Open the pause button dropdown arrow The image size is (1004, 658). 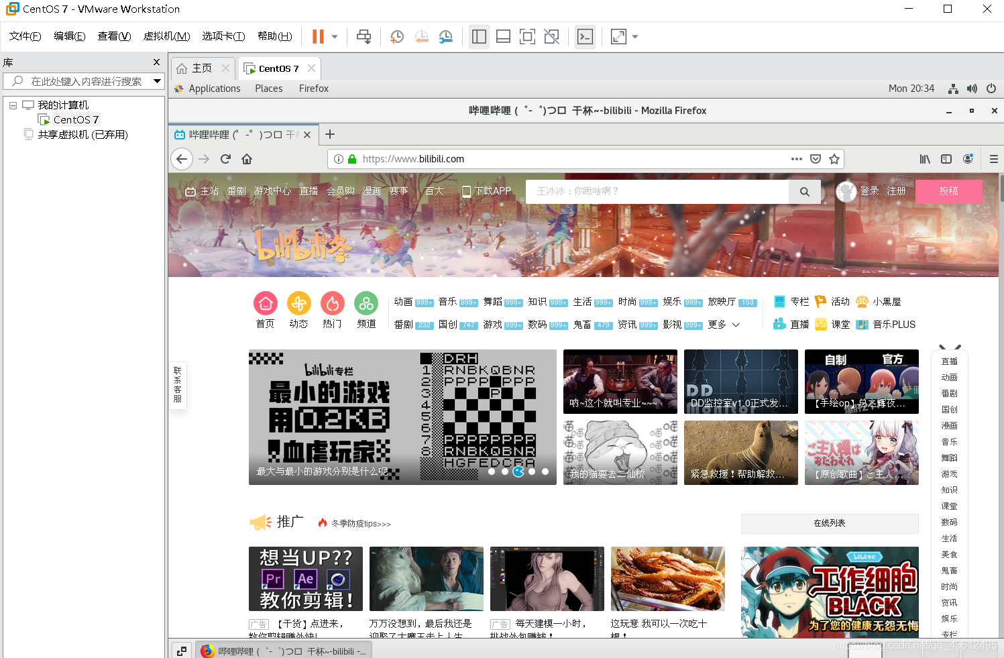point(334,37)
